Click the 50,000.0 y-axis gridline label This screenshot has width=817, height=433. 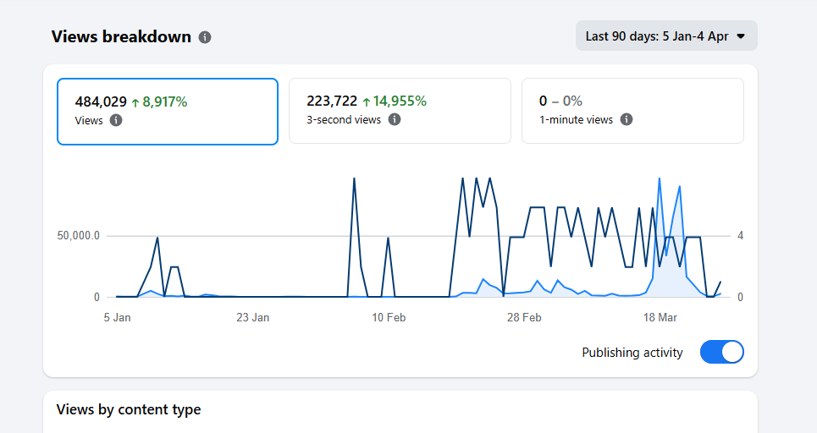[x=79, y=236]
